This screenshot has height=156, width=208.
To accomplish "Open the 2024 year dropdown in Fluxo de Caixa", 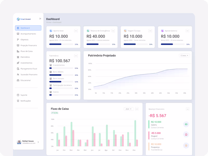I will point(128,109).
